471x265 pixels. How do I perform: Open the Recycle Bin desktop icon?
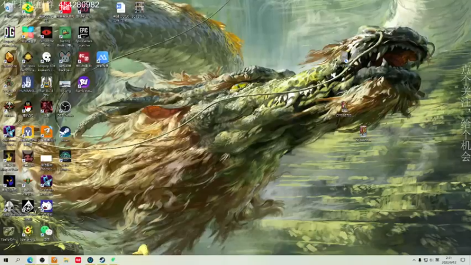tap(9, 9)
